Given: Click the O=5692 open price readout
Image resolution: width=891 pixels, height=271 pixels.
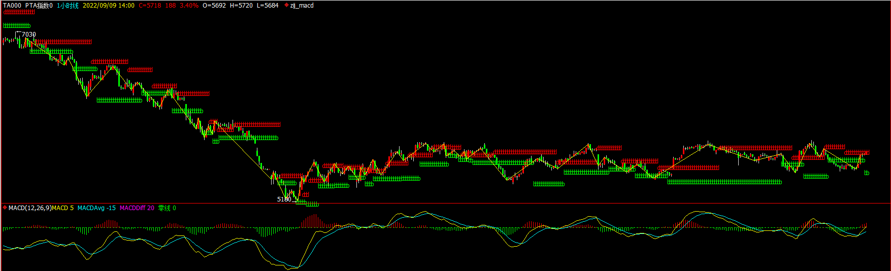Looking at the screenshot, I should [x=214, y=6].
